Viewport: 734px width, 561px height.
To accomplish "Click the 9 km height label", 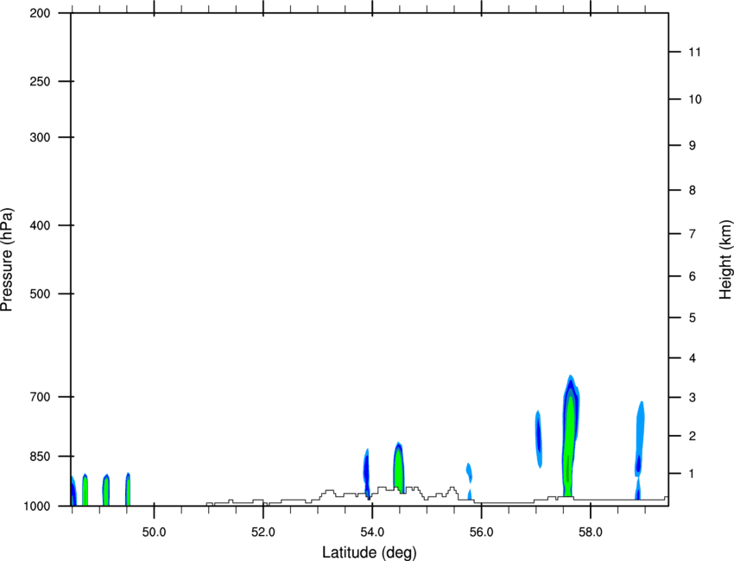I will tap(693, 146).
